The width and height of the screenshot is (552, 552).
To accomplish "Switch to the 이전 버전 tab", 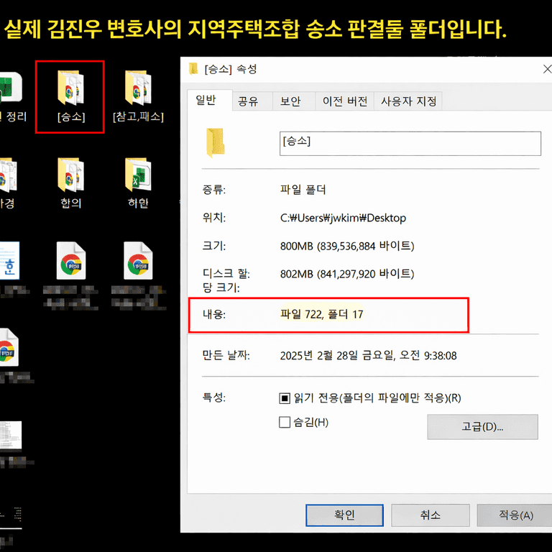I will point(344,101).
